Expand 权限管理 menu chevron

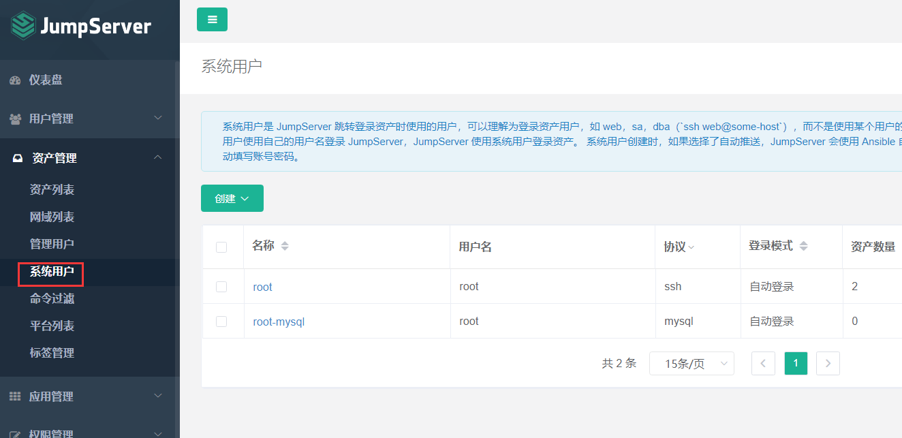(158, 433)
